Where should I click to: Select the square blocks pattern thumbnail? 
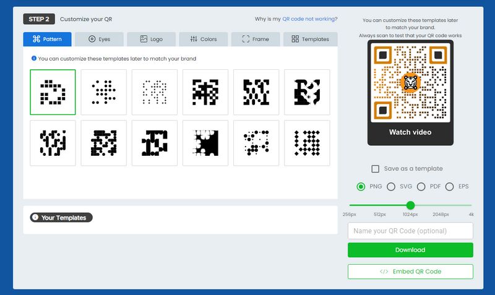pyautogui.click(x=53, y=92)
